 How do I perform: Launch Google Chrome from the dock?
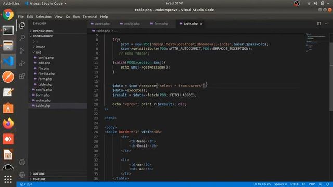point(8,15)
